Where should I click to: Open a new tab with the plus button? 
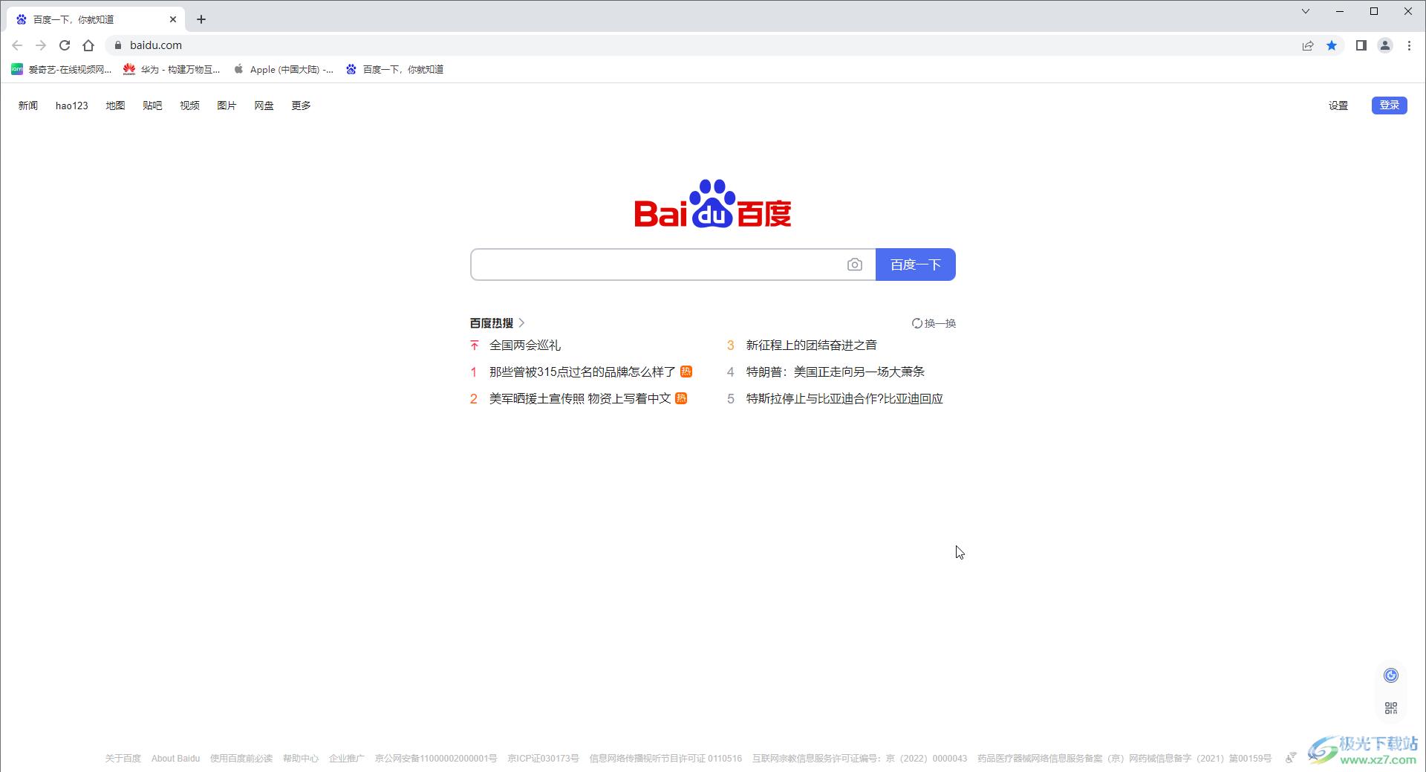tap(201, 19)
